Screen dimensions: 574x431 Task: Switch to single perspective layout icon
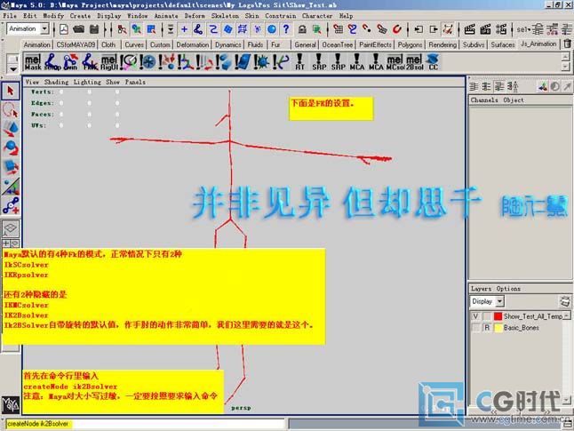(11, 228)
